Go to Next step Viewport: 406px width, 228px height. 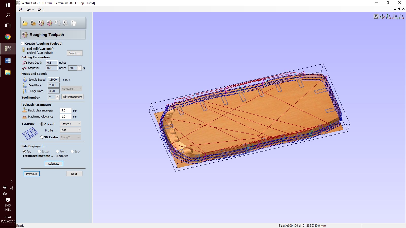click(x=74, y=174)
